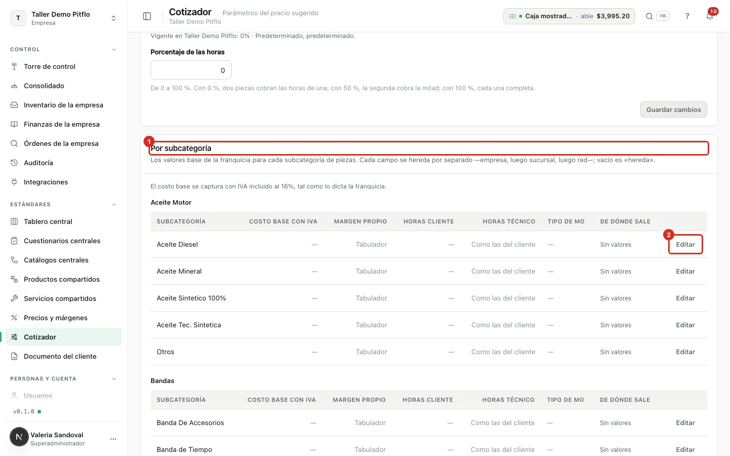Click the Guardar cambios button

point(673,109)
